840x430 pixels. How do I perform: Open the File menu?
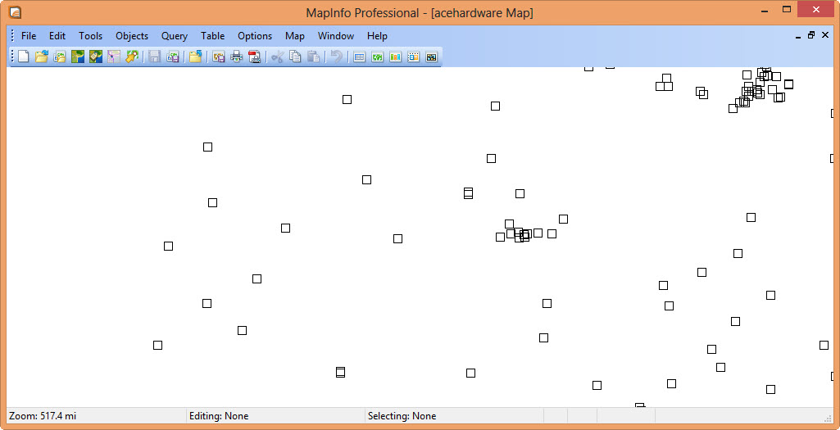[29, 36]
